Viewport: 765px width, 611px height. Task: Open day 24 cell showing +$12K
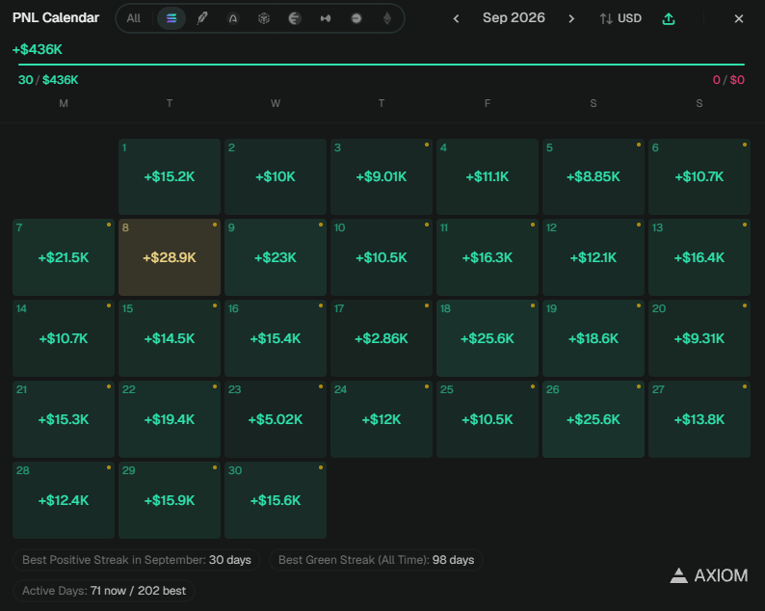coord(382,419)
